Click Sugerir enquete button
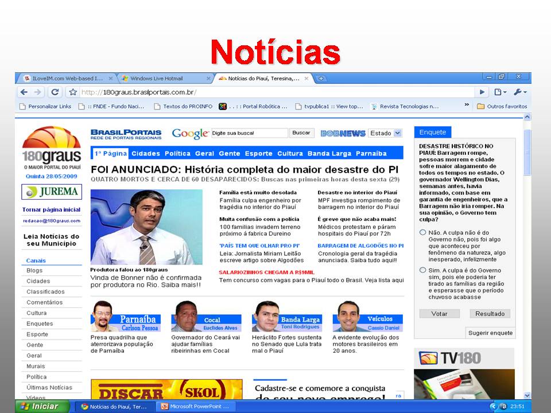Image resolution: width=551 pixels, height=413 pixels. (x=490, y=333)
